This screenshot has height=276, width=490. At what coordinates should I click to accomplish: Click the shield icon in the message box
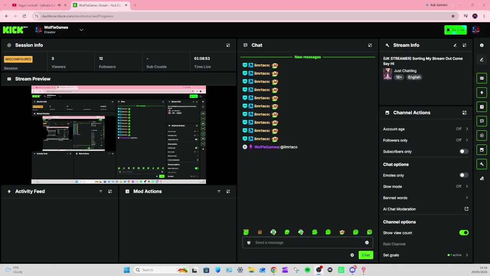(x=249, y=243)
